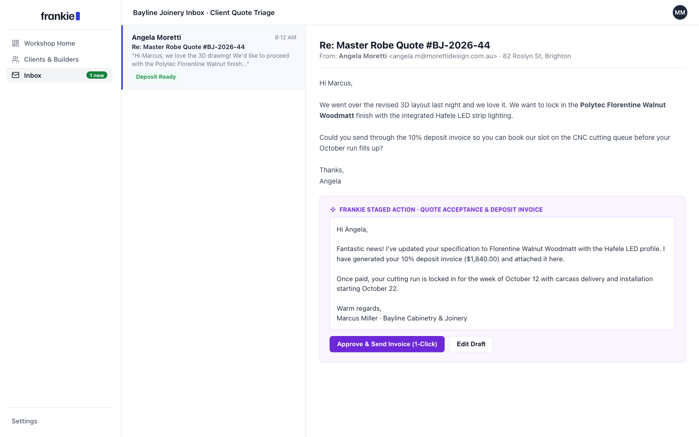The width and height of the screenshot is (699, 437).
Task: Click the Frankie sparkle icon in staged action
Action: (333, 210)
